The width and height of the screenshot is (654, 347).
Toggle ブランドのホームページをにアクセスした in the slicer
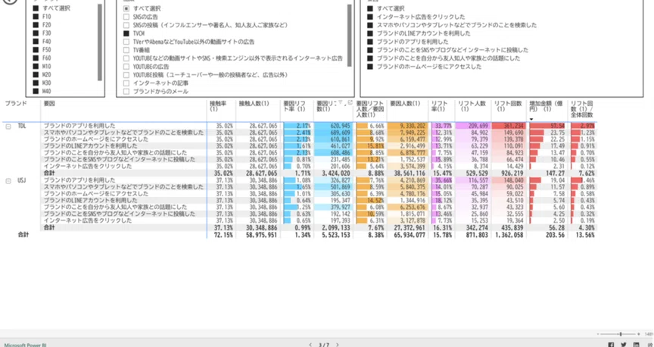370,67
